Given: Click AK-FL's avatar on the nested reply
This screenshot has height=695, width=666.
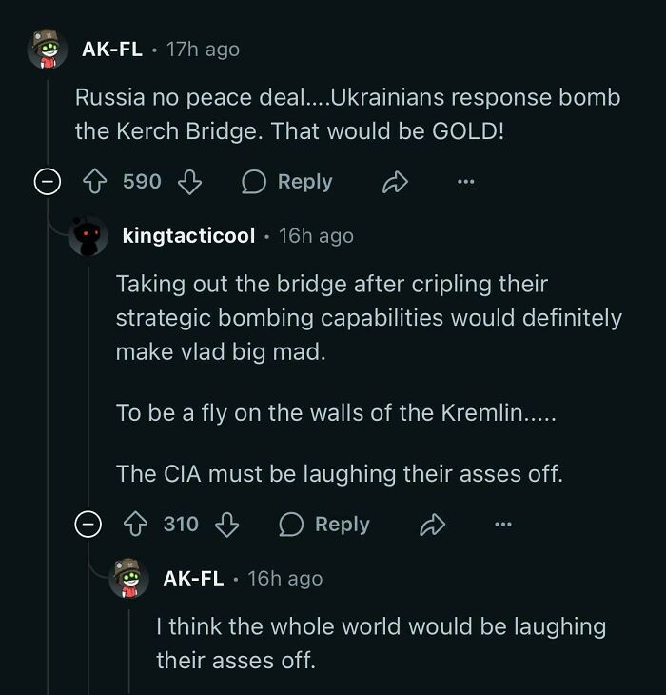Looking at the screenshot, I should coord(128,578).
